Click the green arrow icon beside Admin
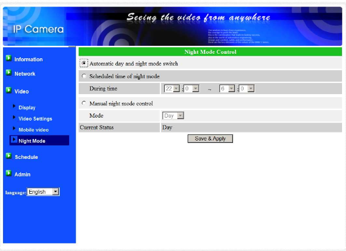 coord(8,173)
